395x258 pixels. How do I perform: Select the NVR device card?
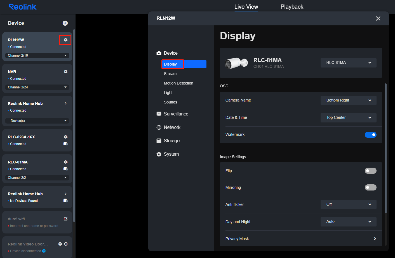(x=37, y=78)
